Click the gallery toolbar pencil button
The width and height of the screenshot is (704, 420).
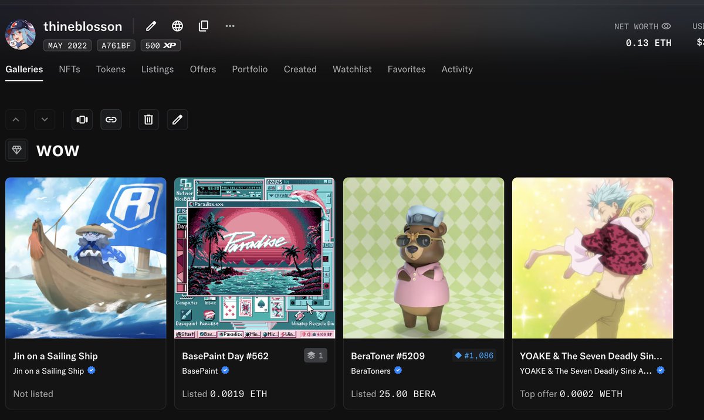tap(177, 120)
